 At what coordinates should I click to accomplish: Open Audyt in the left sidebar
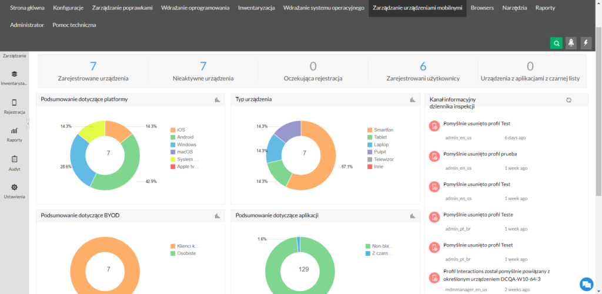coord(14,163)
